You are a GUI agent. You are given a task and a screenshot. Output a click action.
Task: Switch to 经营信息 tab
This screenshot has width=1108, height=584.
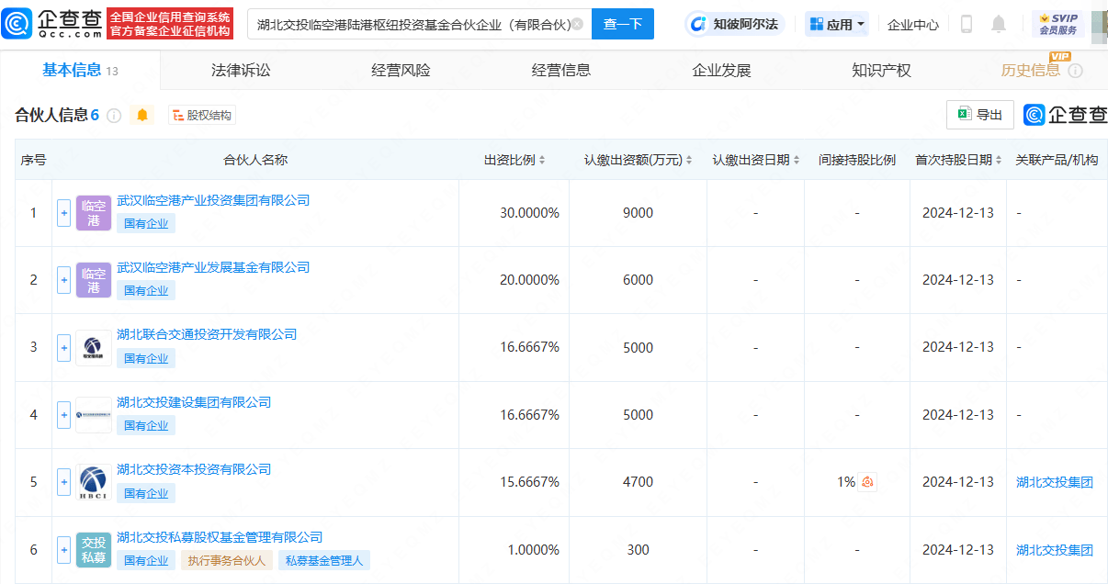click(x=560, y=71)
